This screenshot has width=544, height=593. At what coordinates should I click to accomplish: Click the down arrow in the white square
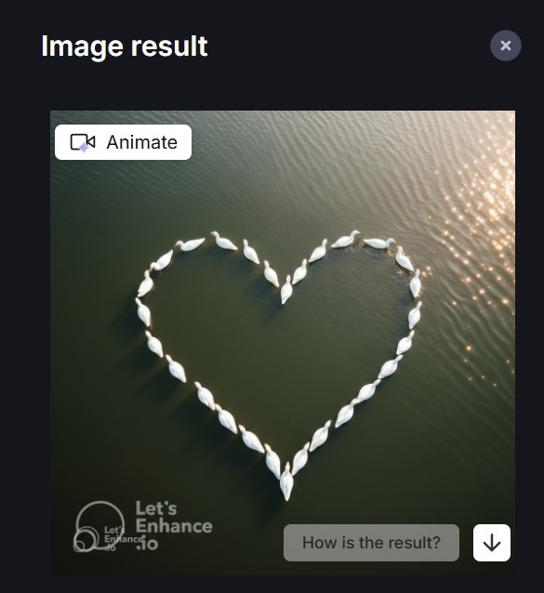point(491,543)
